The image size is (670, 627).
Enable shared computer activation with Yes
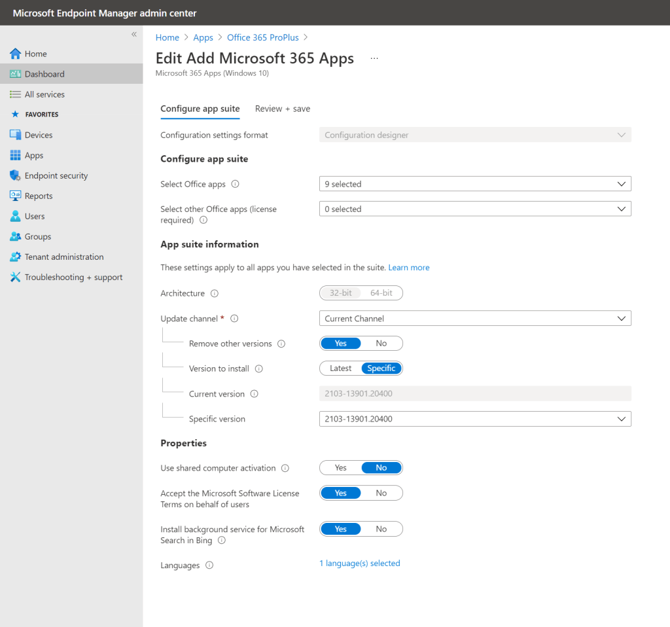340,468
